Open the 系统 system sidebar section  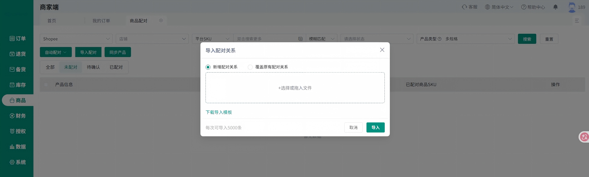coord(18,162)
